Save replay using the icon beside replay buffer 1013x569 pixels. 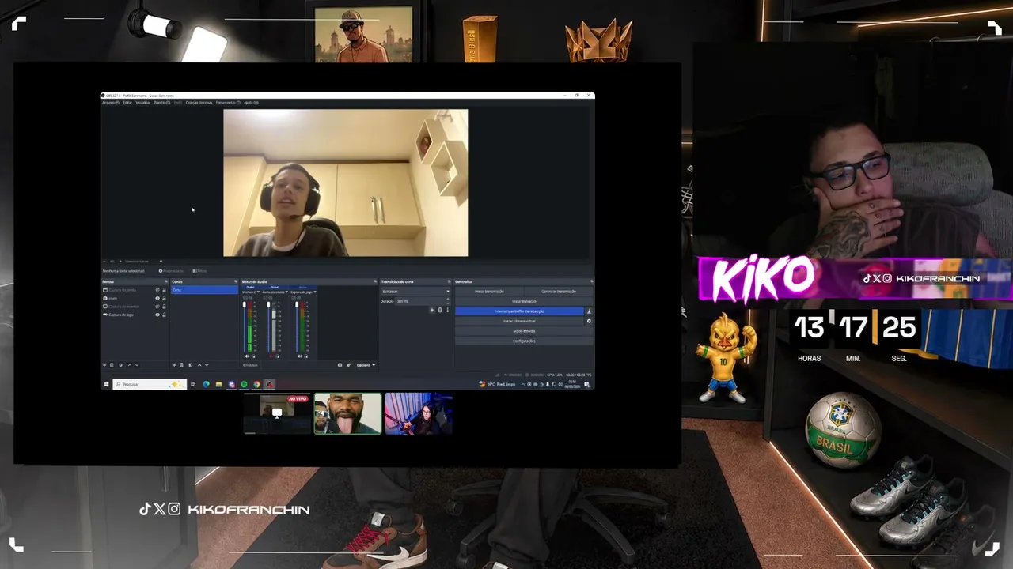589,311
